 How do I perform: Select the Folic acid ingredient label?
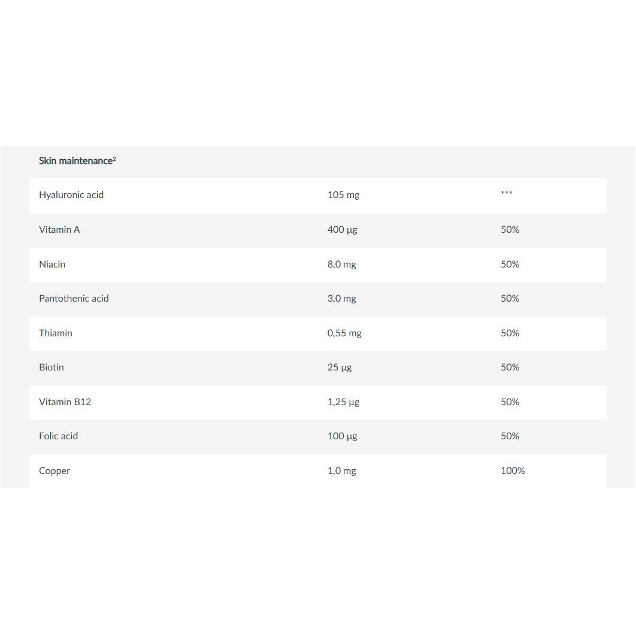59,436
